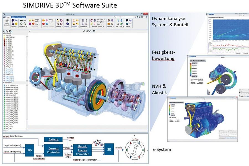Click the orange gear icon in Gearbox group
Image resolution: width=249 pixels, height=166 pixels.
(x=109, y=24)
